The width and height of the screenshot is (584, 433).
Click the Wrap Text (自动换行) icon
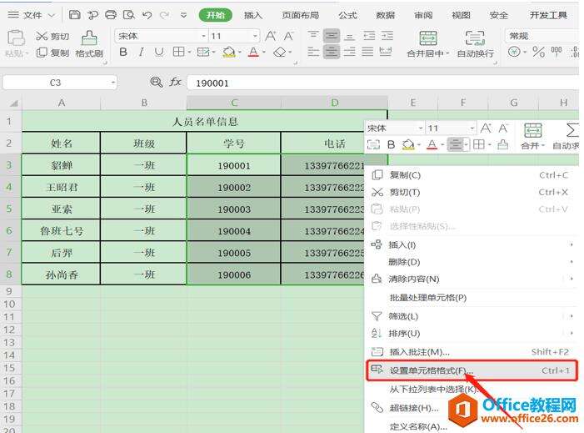tap(475, 43)
